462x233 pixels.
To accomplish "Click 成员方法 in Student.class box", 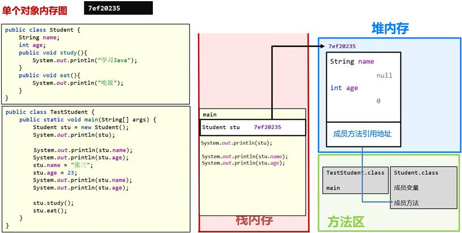I will (x=407, y=203).
